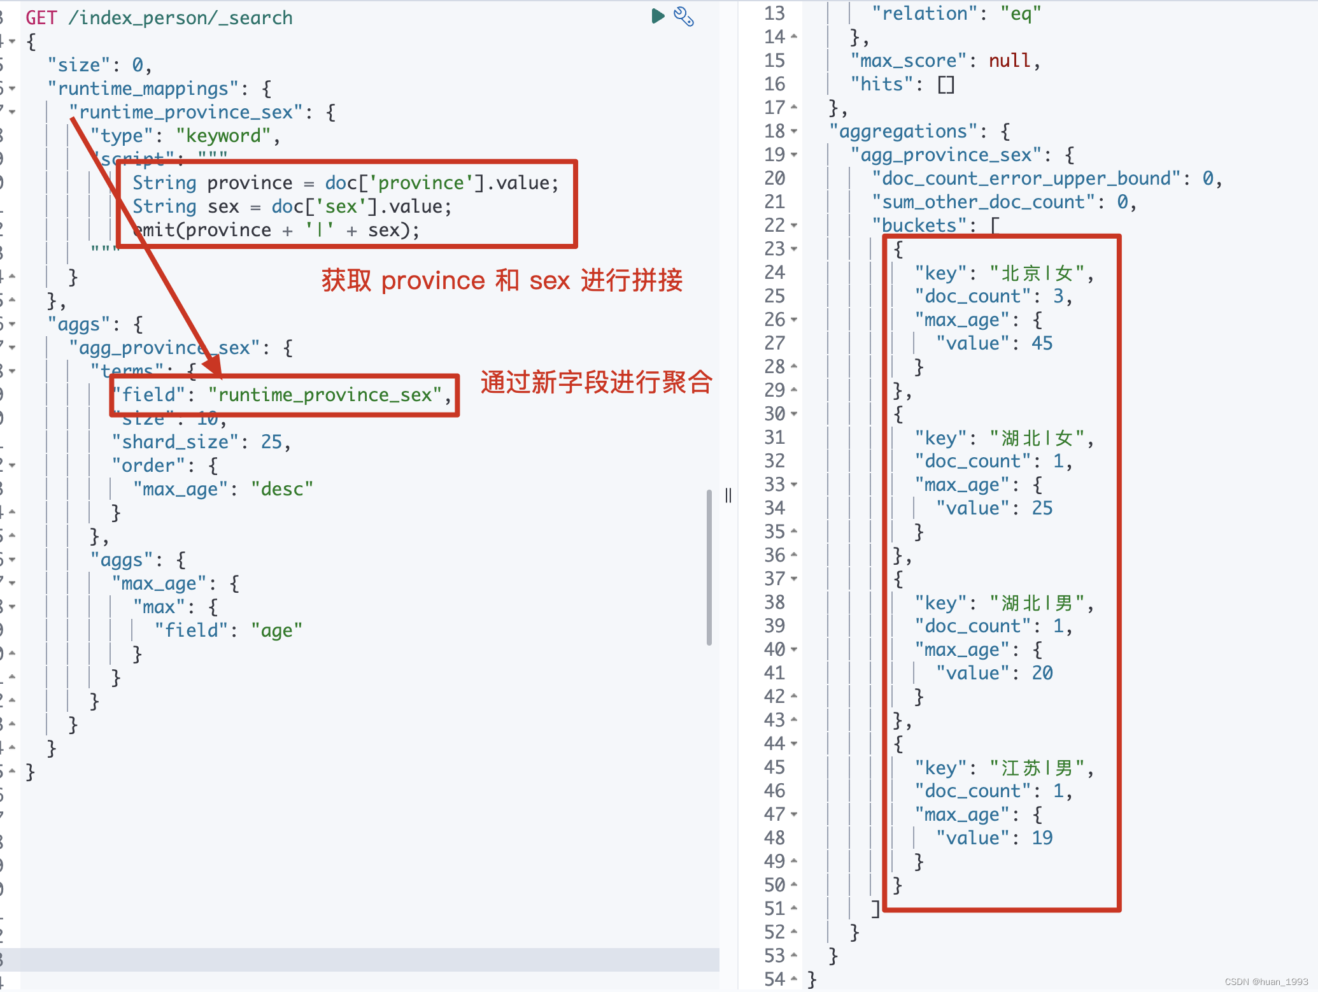Image resolution: width=1318 pixels, height=992 pixels.
Task: Click the GET /index_person/_search request line
Action: coord(159,18)
